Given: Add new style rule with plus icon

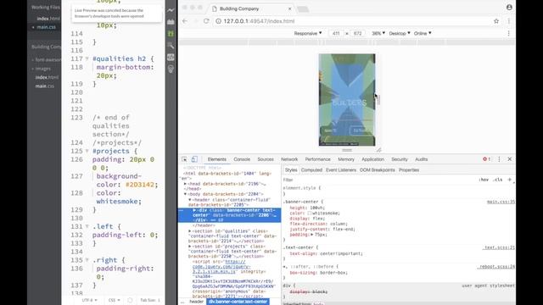Looking at the screenshot, I should 509,180.
